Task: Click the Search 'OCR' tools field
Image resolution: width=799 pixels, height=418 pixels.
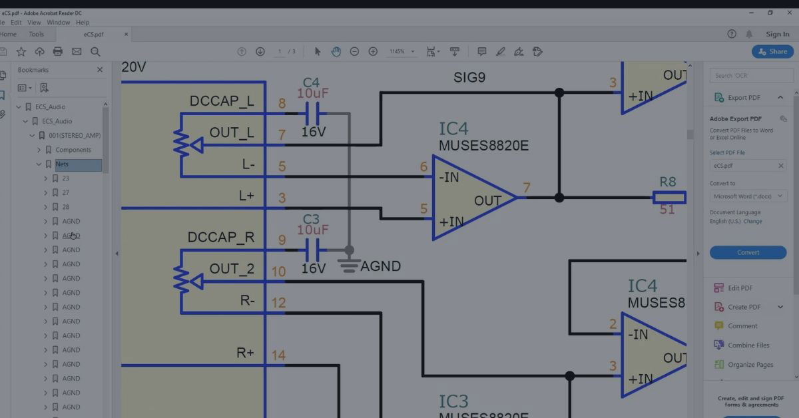Action: click(751, 75)
